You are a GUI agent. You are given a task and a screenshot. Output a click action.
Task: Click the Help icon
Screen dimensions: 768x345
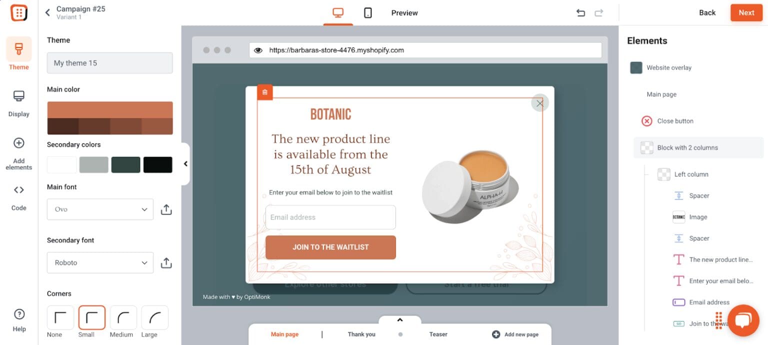(x=18, y=314)
